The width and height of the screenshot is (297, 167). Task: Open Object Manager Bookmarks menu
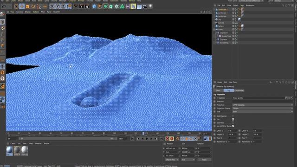click(250, 5)
